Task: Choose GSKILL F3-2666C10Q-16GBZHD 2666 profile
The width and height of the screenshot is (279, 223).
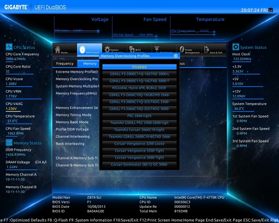Action: (x=139, y=95)
